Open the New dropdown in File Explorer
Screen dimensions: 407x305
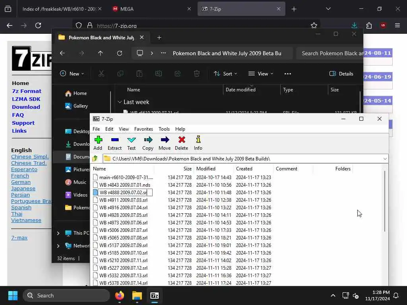pos(72,73)
